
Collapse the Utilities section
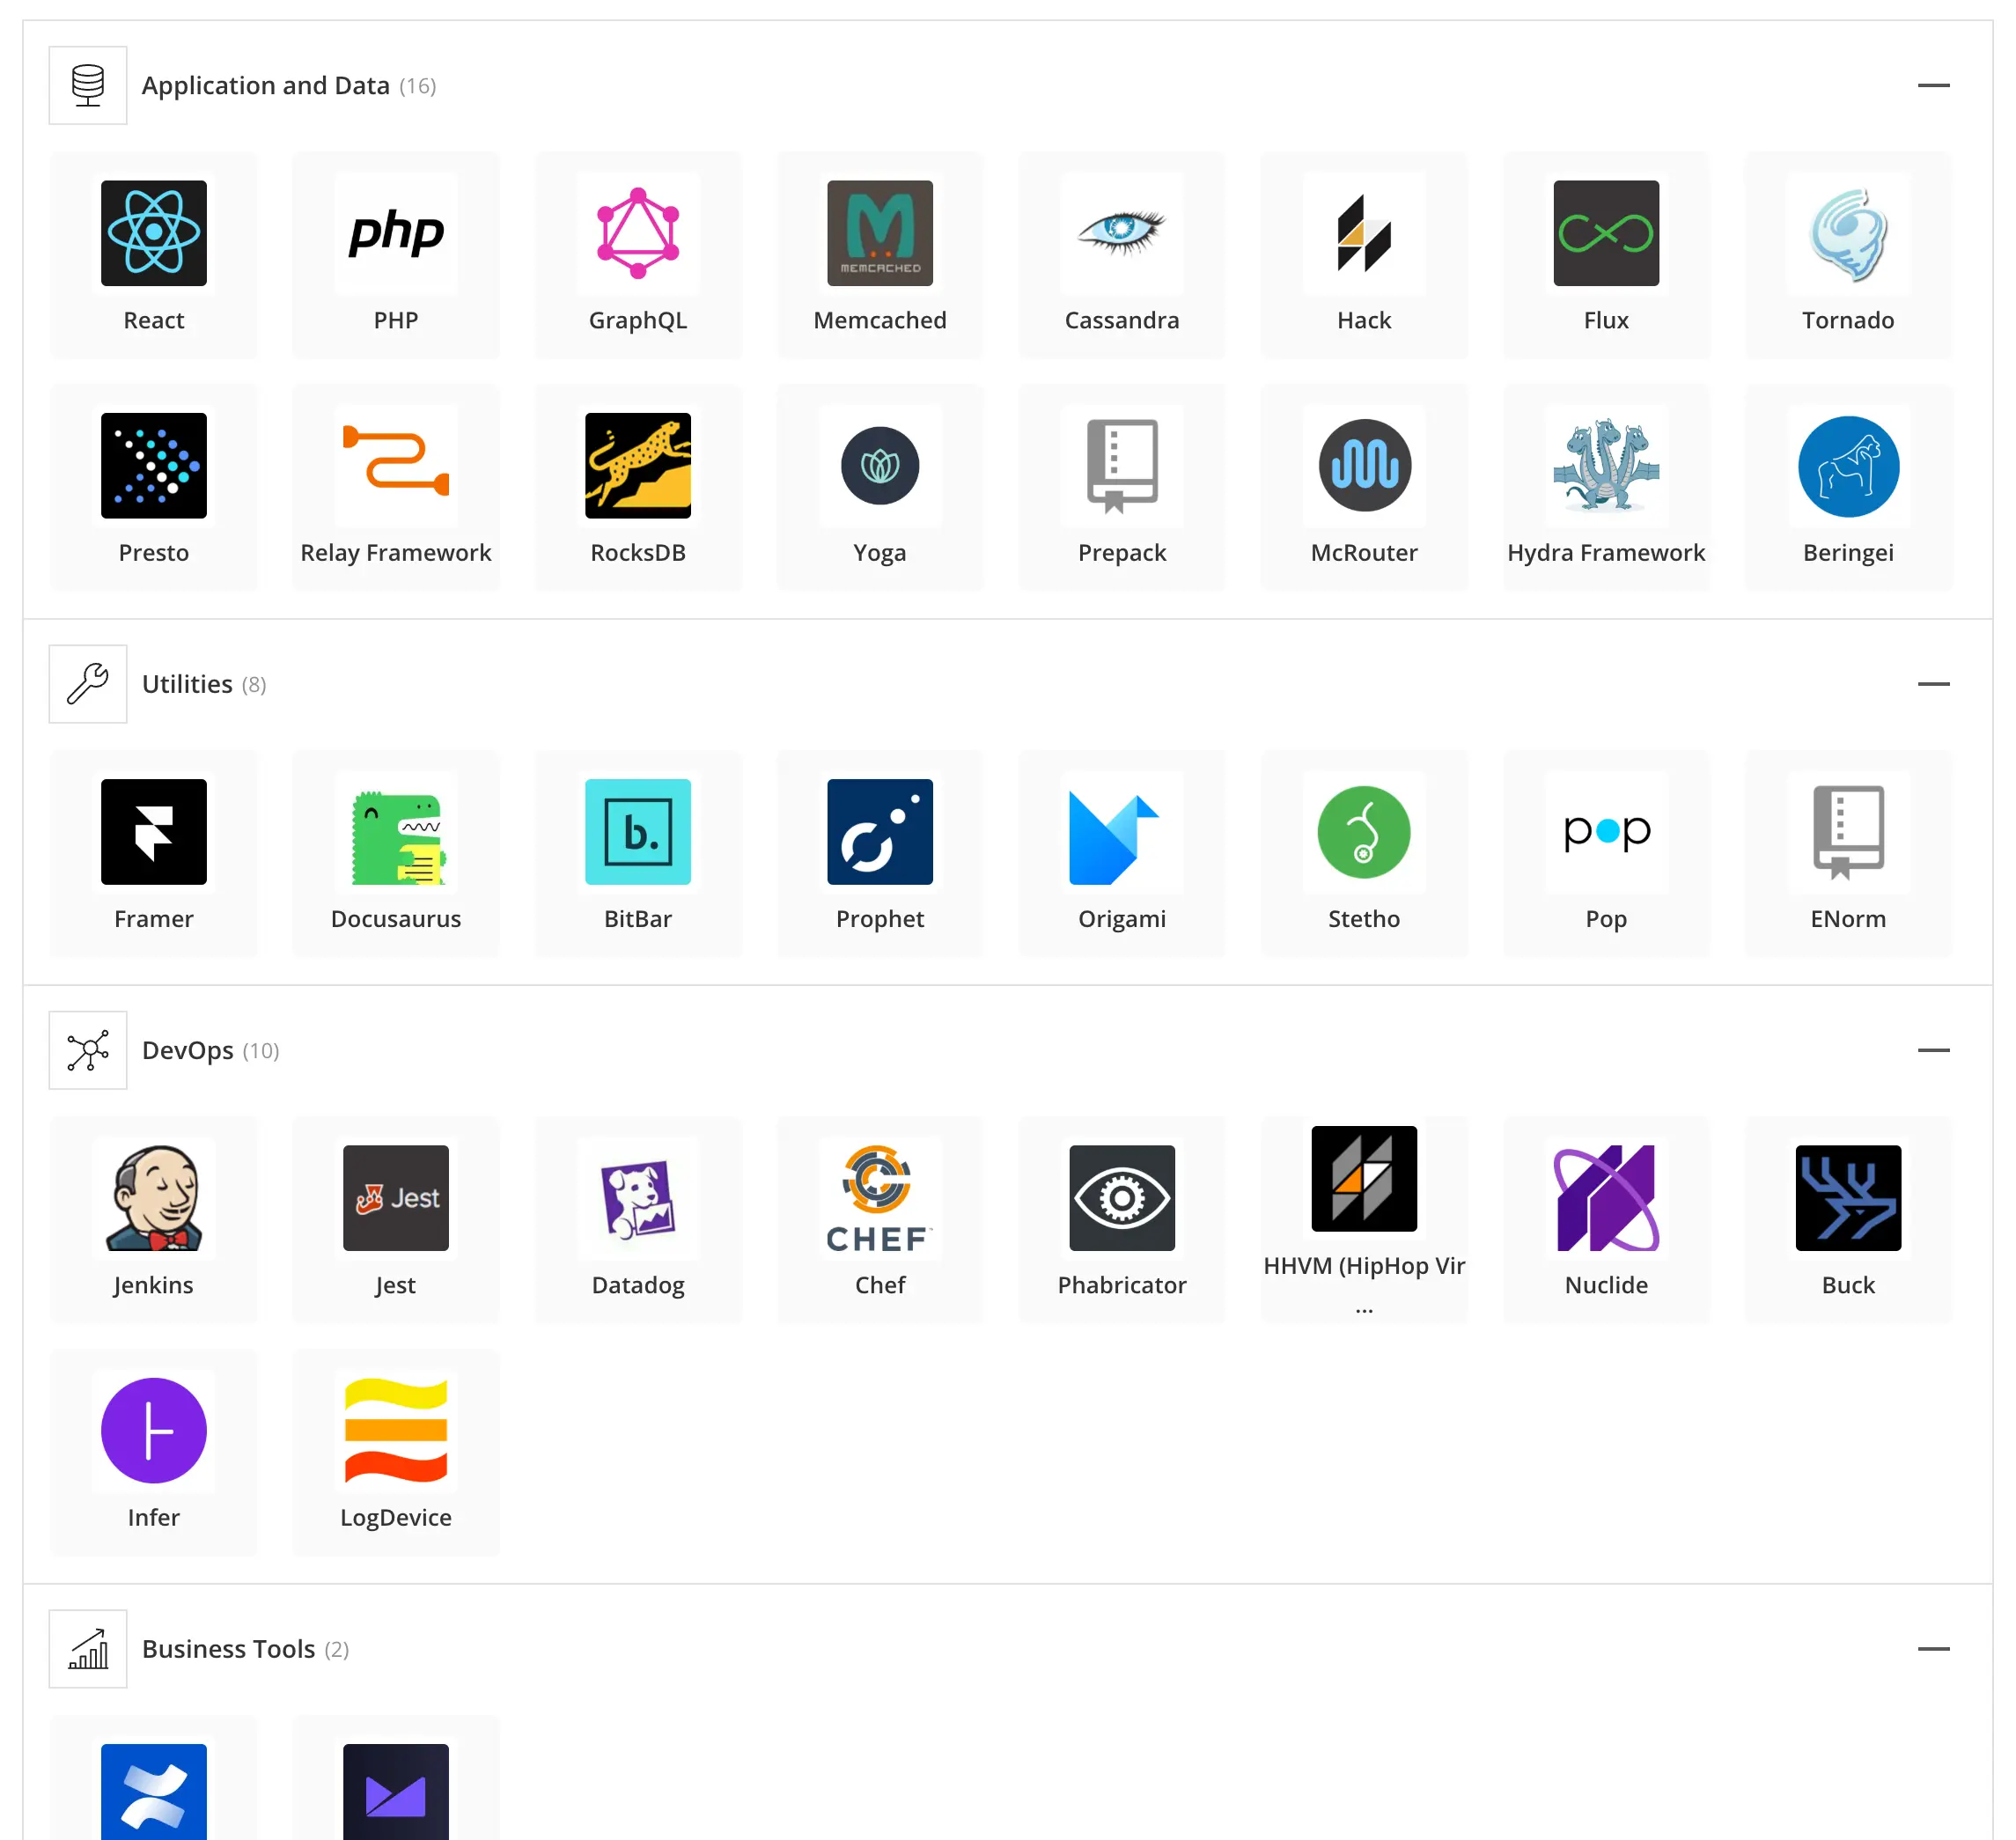click(1932, 684)
